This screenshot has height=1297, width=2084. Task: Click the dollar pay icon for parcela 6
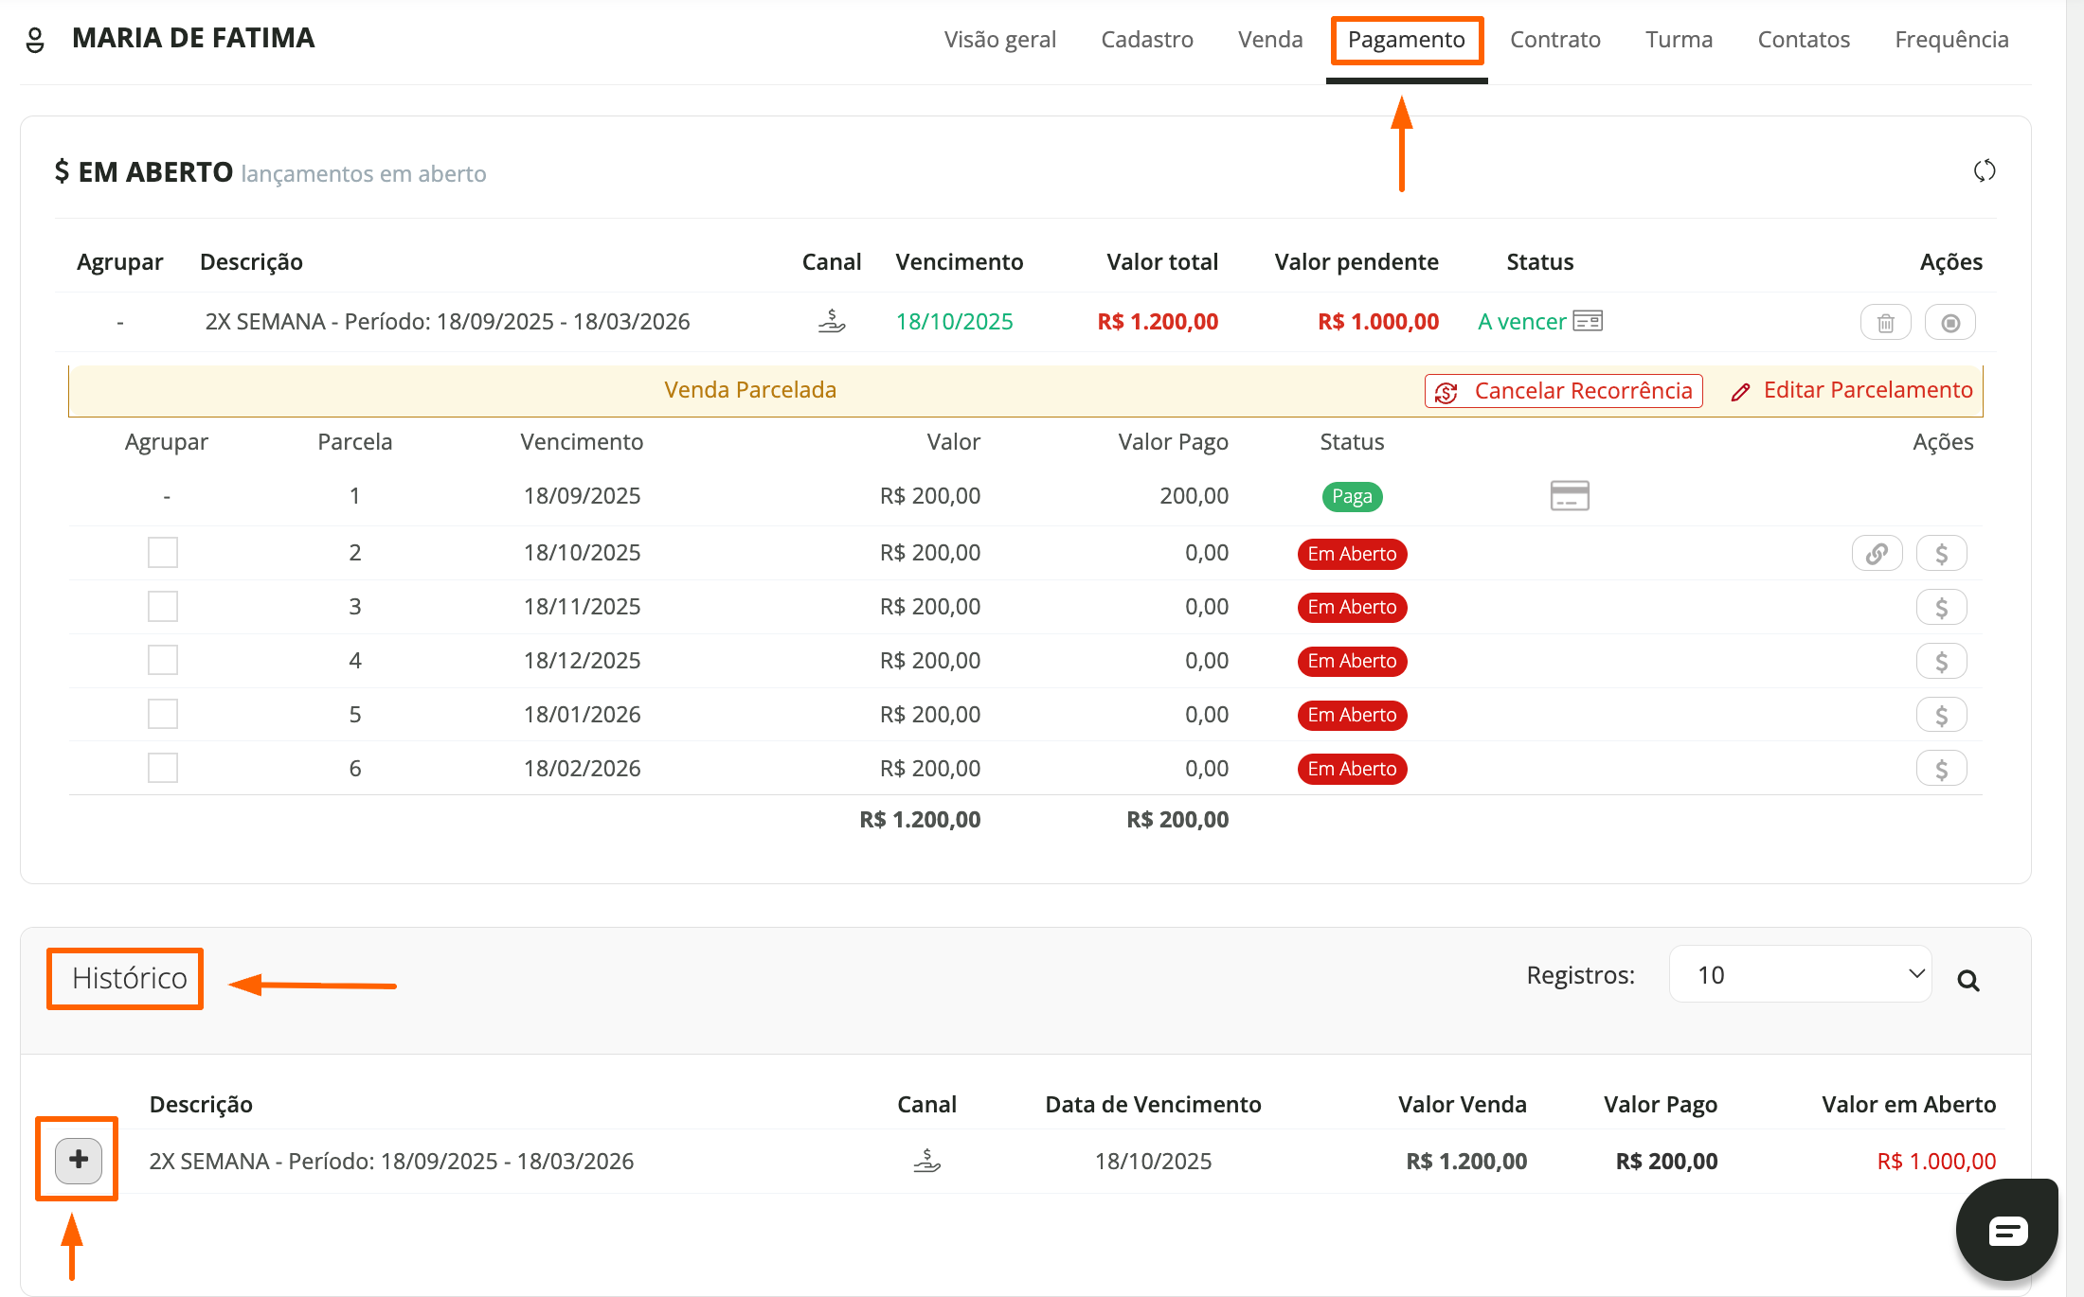(1941, 770)
